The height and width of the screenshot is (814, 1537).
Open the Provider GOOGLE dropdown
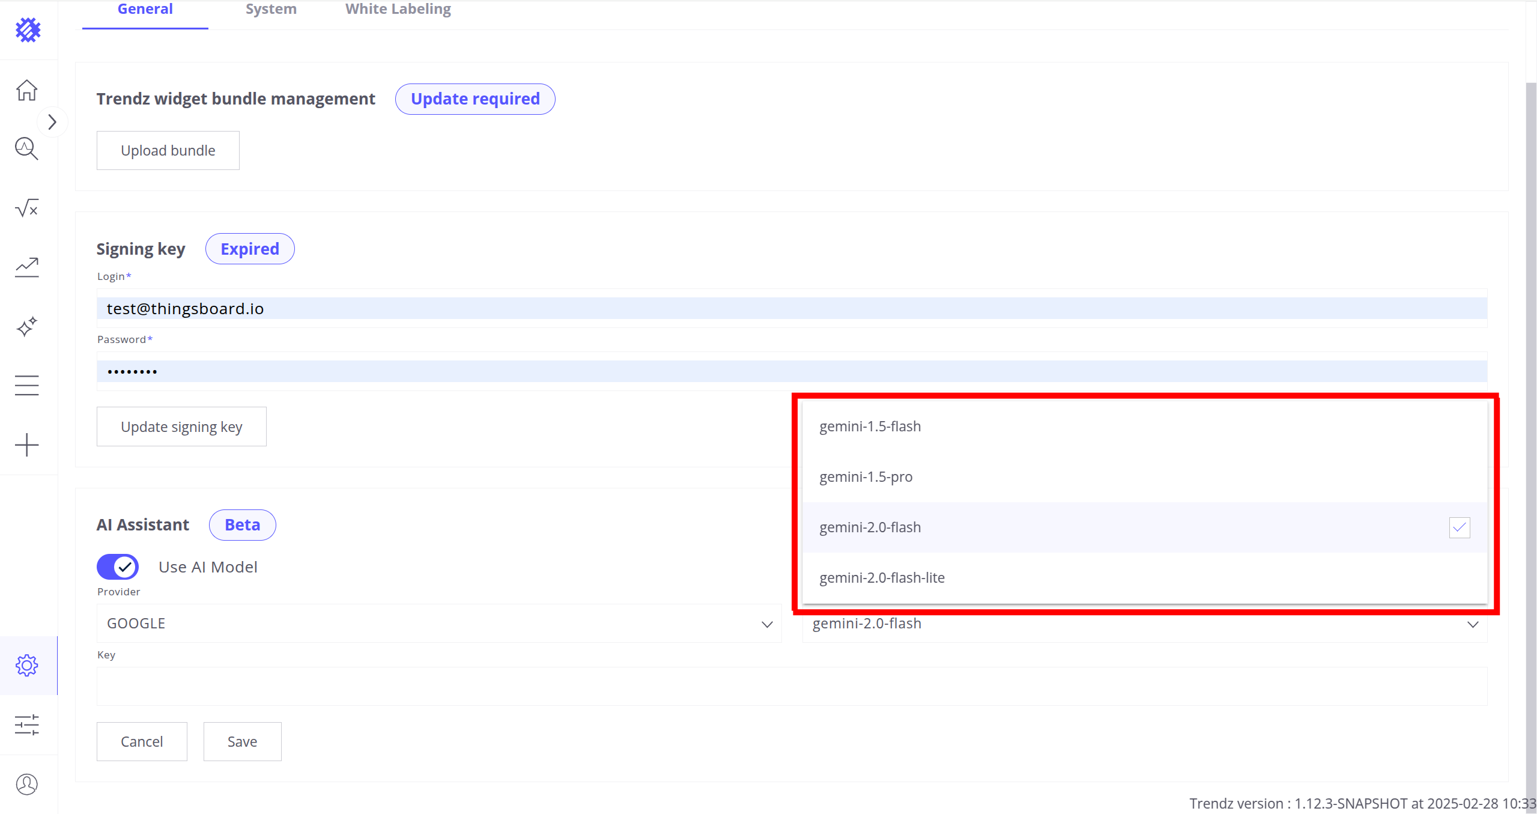(x=439, y=624)
